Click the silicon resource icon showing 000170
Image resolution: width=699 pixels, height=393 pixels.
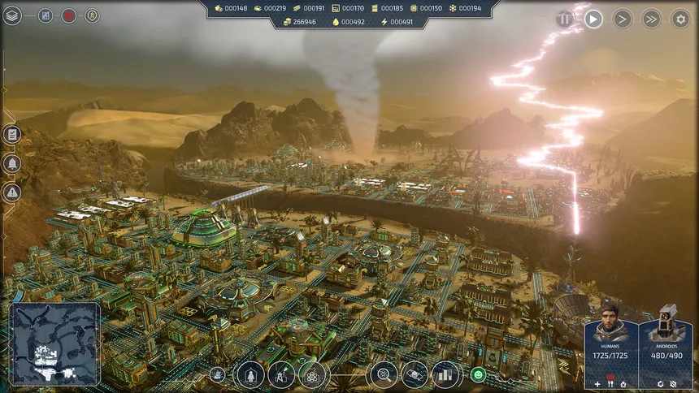[336, 8]
